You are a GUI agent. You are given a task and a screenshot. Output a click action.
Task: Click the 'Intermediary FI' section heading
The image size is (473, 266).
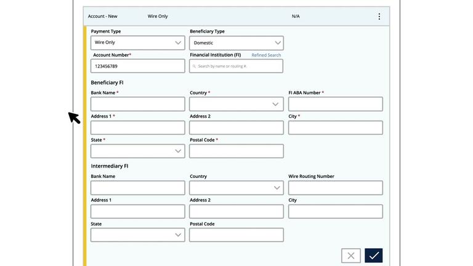pos(110,166)
